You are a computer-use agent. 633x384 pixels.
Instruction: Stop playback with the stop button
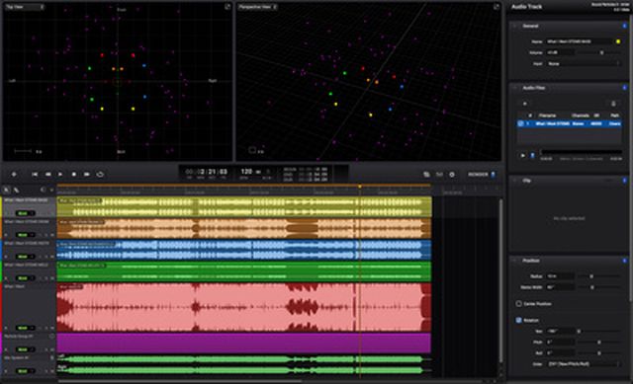(x=74, y=175)
